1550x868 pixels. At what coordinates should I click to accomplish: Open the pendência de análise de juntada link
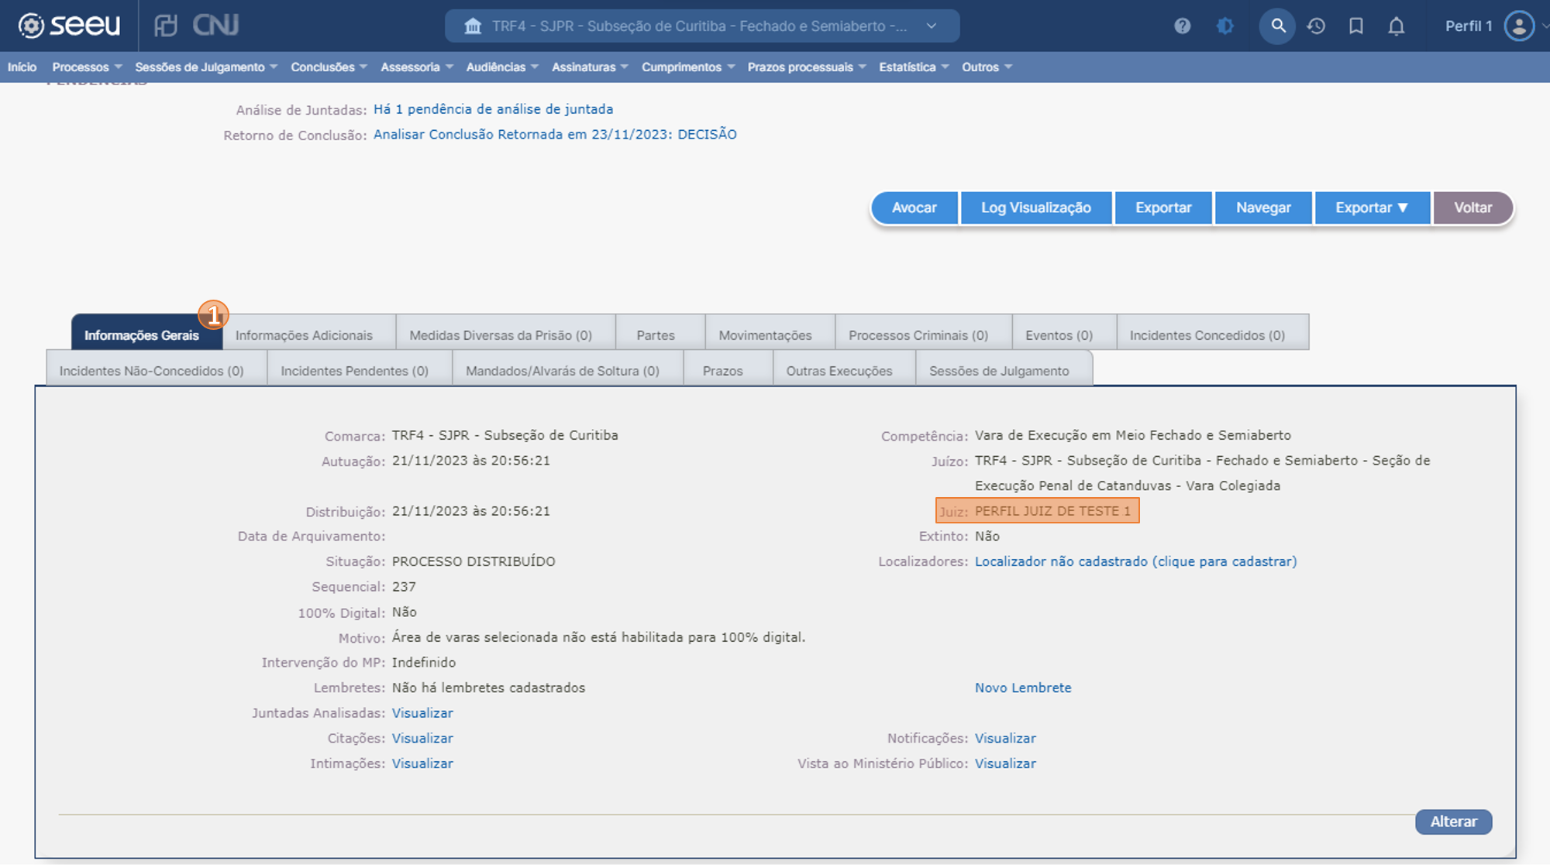[493, 109]
